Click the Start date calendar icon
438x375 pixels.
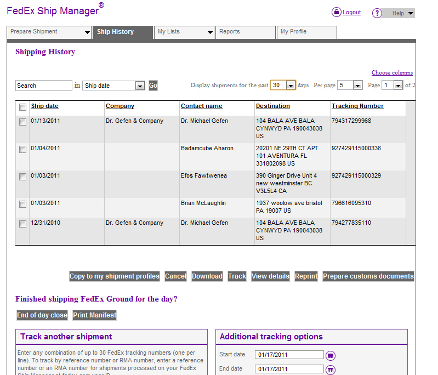click(330, 355)
